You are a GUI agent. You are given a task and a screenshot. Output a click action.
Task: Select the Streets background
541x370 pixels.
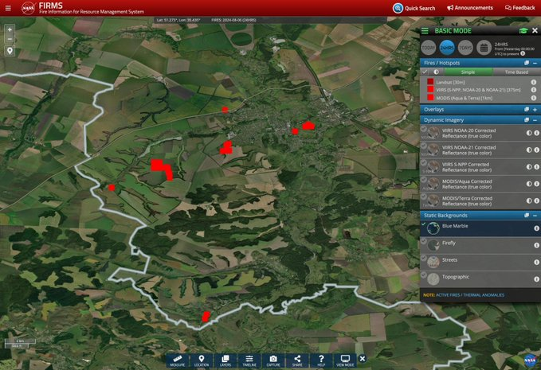click(x=480, y=262)
